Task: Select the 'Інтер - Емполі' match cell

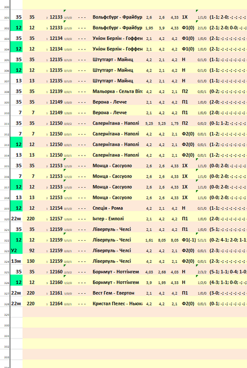Action: click(x=108, y=219)
